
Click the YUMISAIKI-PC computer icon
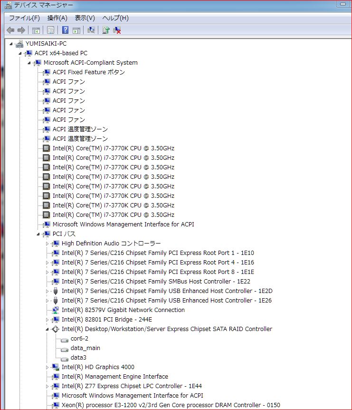(x=19, y=44)
